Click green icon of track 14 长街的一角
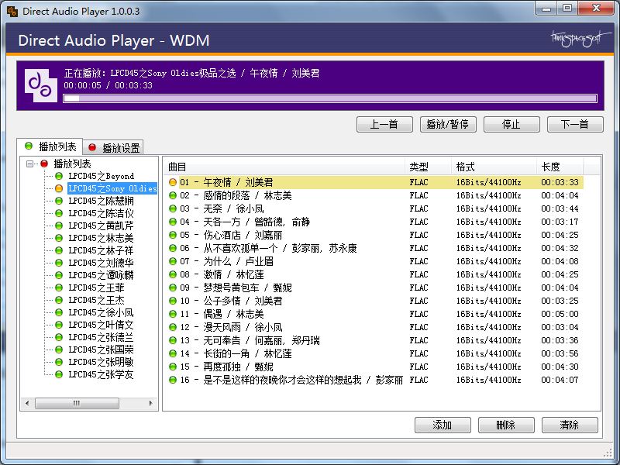The width and height of the screenshot is (620, 465). tap(173, 353)
